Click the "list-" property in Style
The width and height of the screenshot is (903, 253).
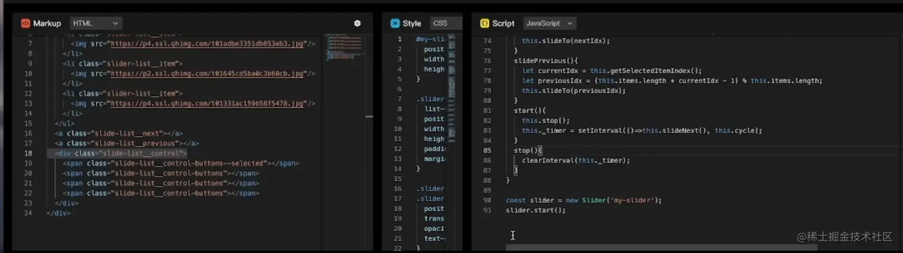click(x=434, y=109)
